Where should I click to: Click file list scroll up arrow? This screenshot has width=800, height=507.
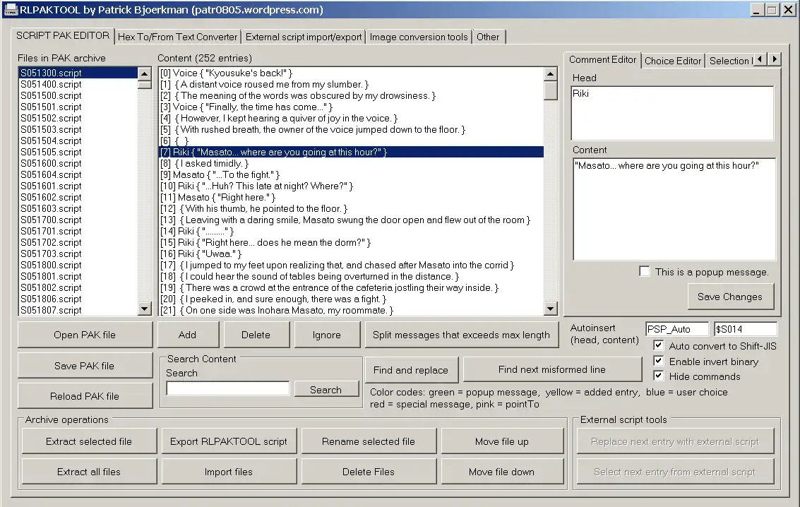[145, 73]
